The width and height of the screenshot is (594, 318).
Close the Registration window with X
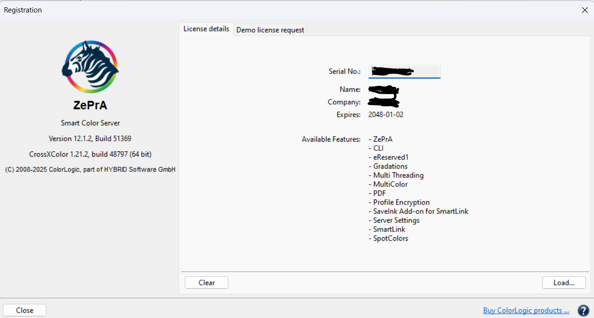[x=584, y=10]
